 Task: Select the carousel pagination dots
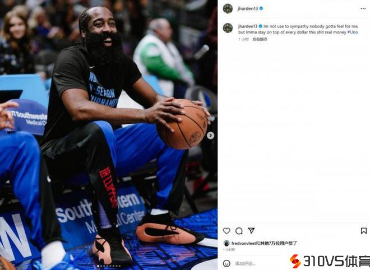point(109,266)
